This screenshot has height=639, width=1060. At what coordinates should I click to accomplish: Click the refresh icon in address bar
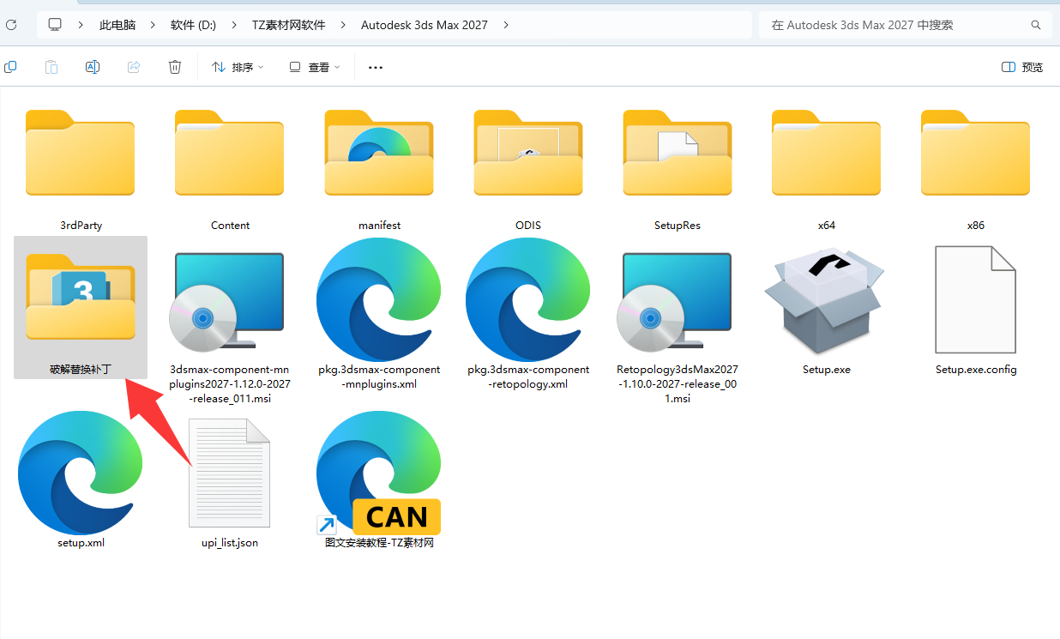tap(12, 25)
